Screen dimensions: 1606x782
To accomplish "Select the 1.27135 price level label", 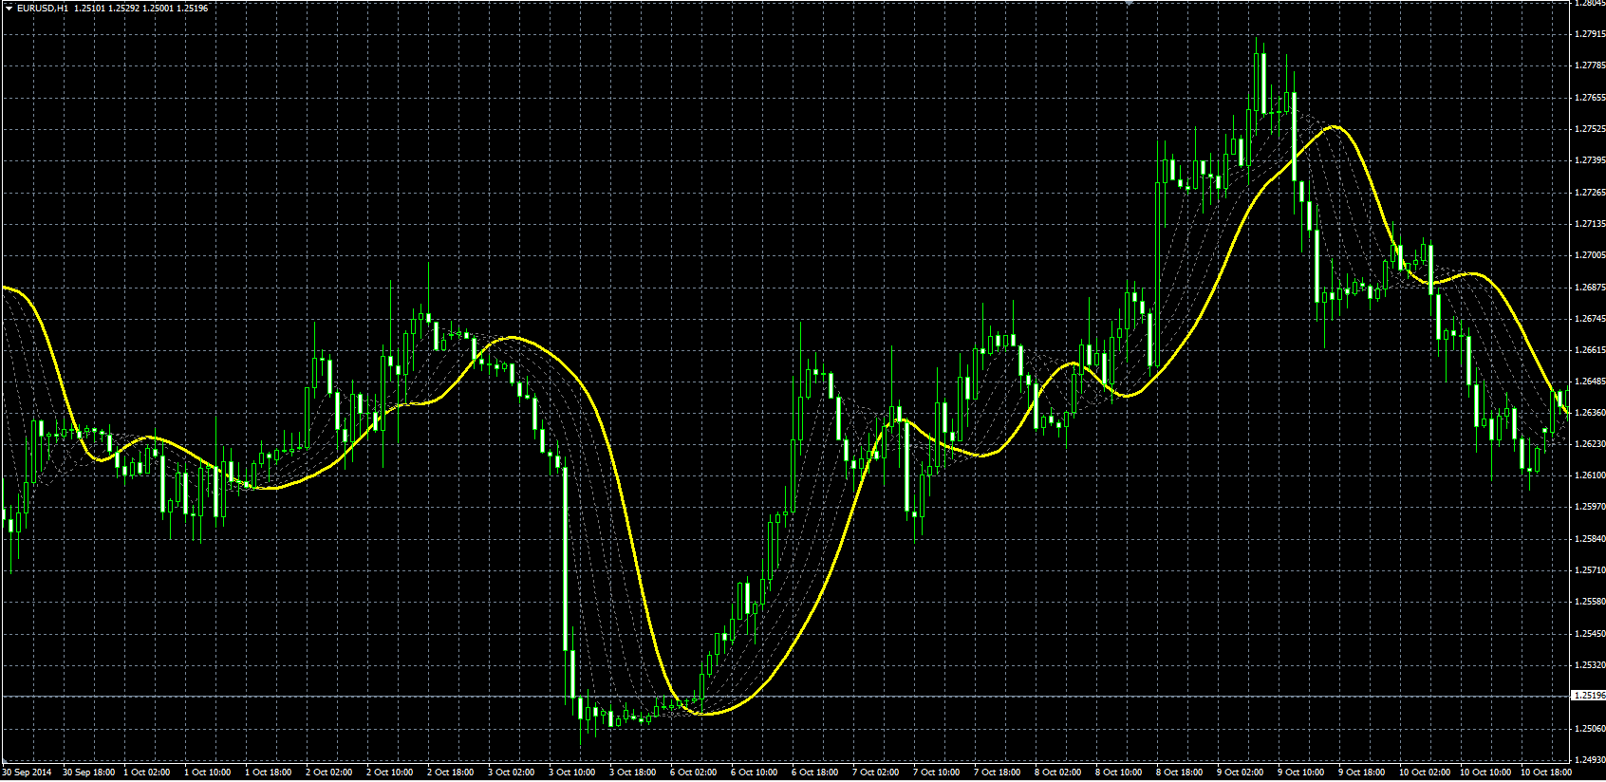I will 1589,224.
